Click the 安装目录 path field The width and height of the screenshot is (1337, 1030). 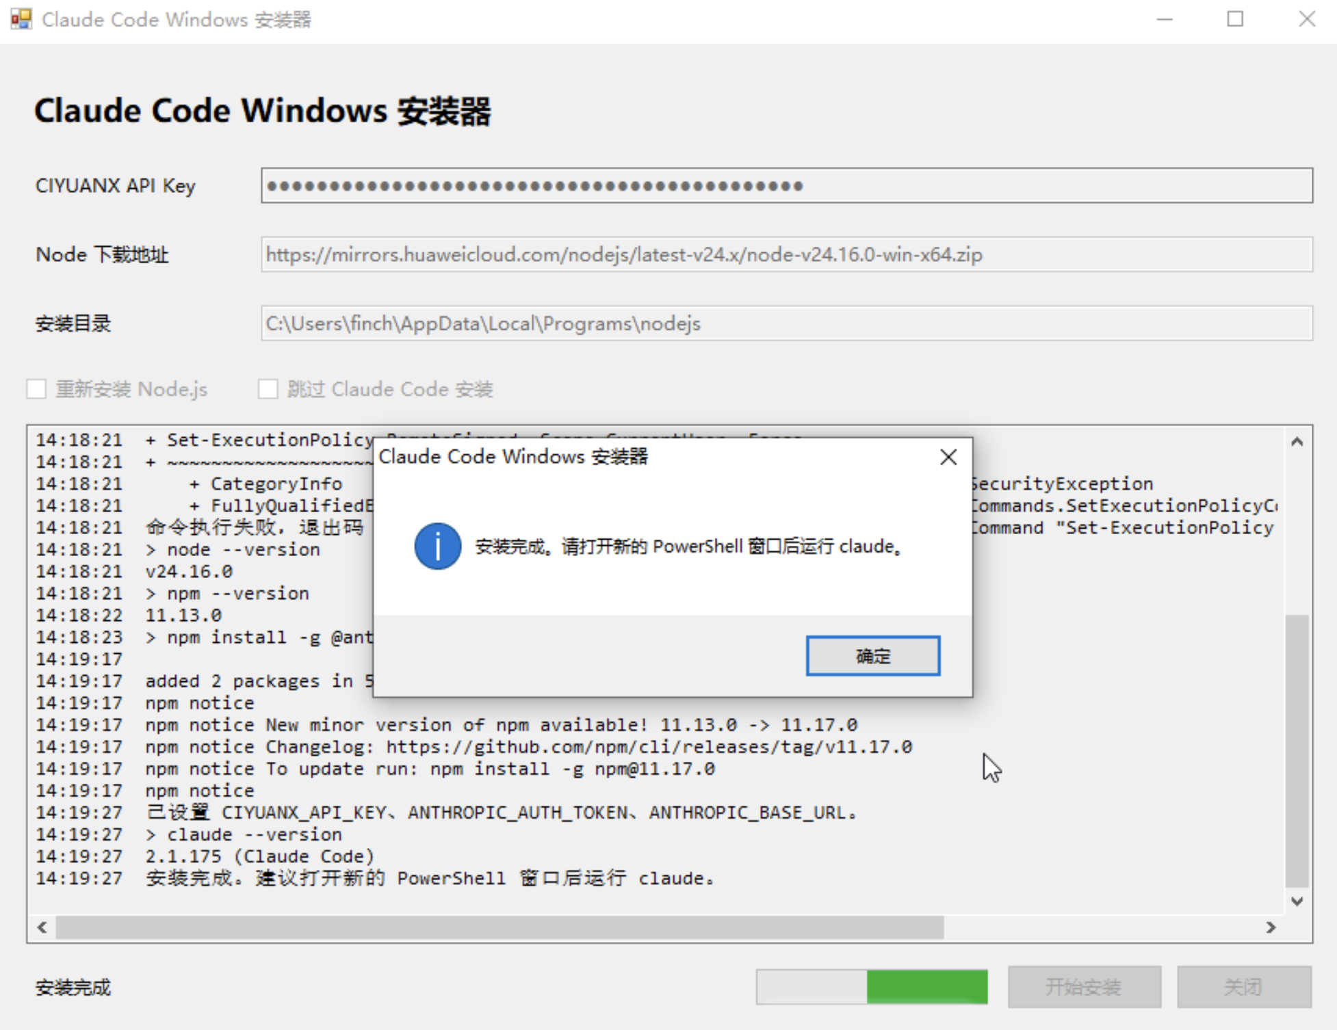(x=787, y=323)
